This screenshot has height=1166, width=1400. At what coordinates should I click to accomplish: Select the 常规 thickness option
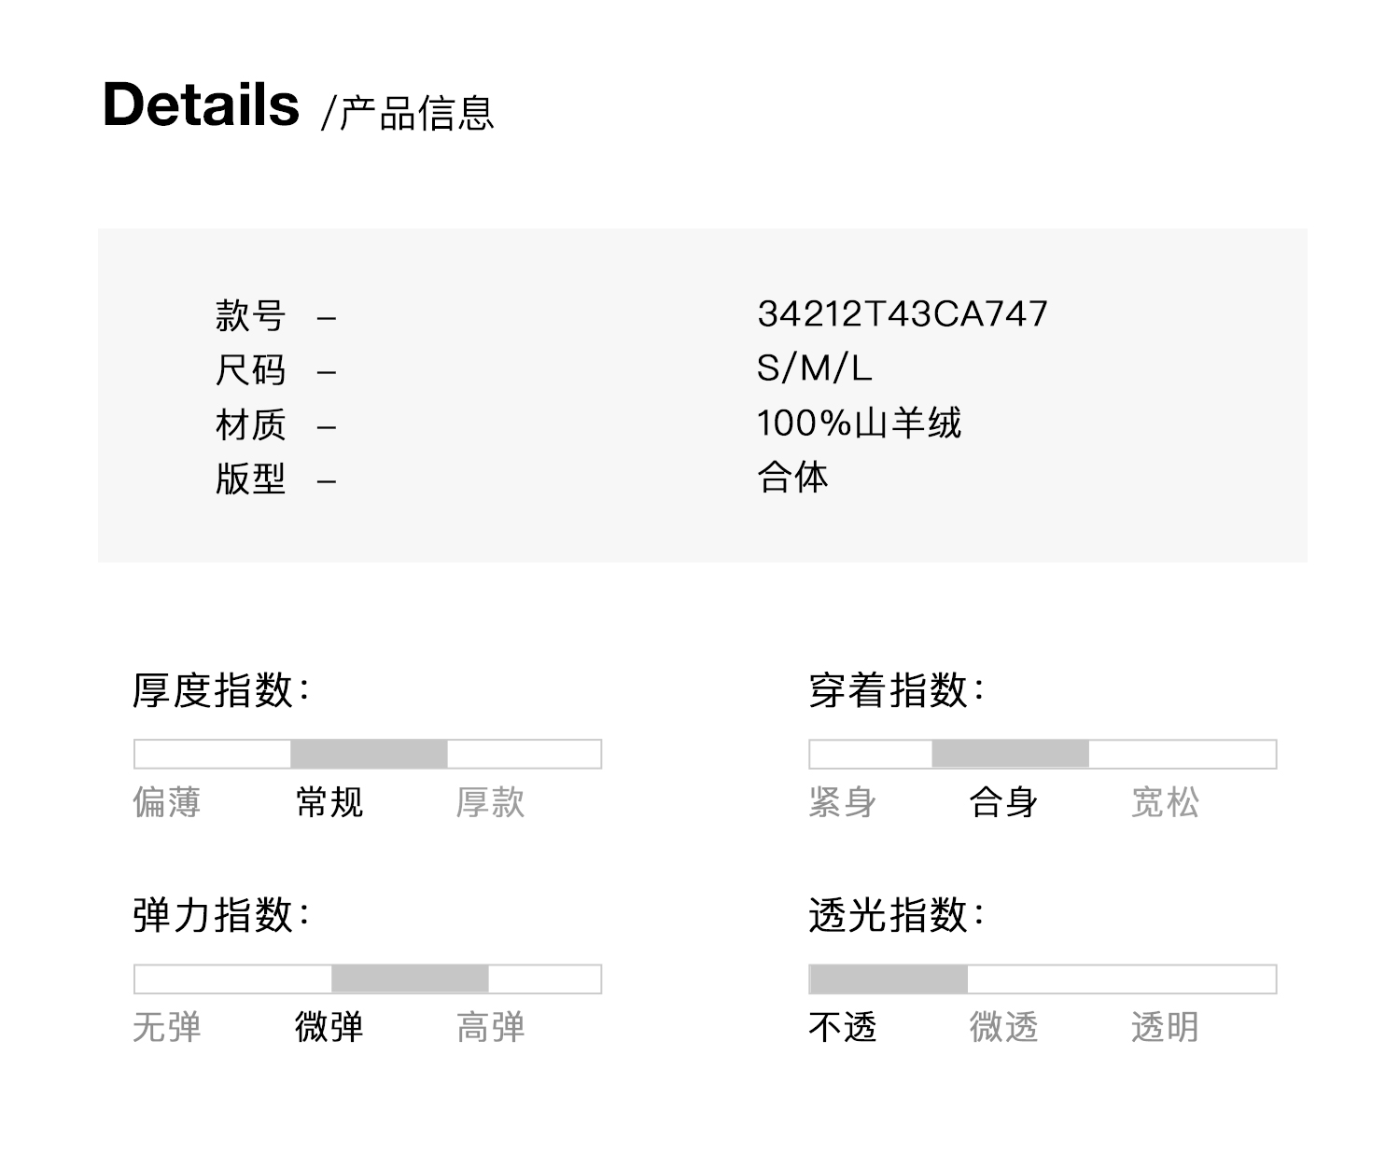click(x=329, y=802)
